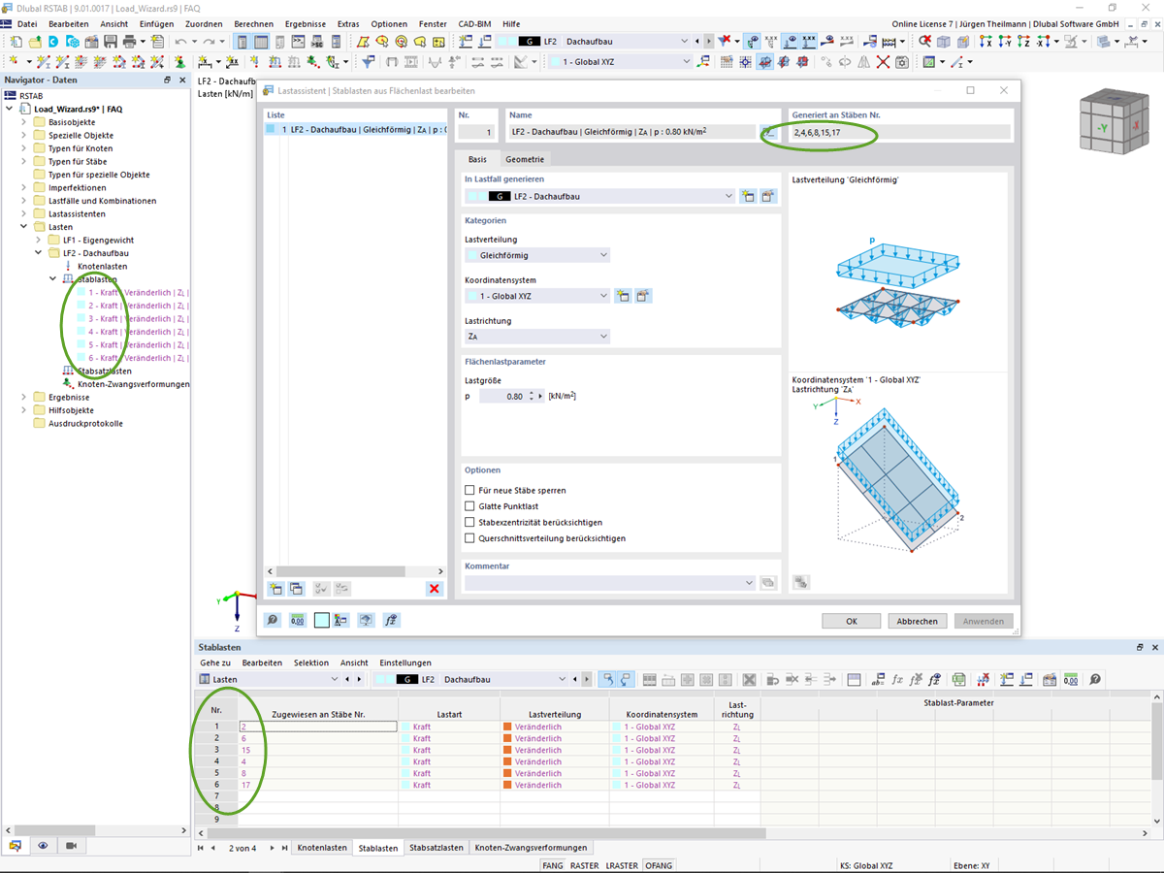Screen dimensions: 1164x873
Task: Open the Ergebnisse menu
Action: point(305,23)
